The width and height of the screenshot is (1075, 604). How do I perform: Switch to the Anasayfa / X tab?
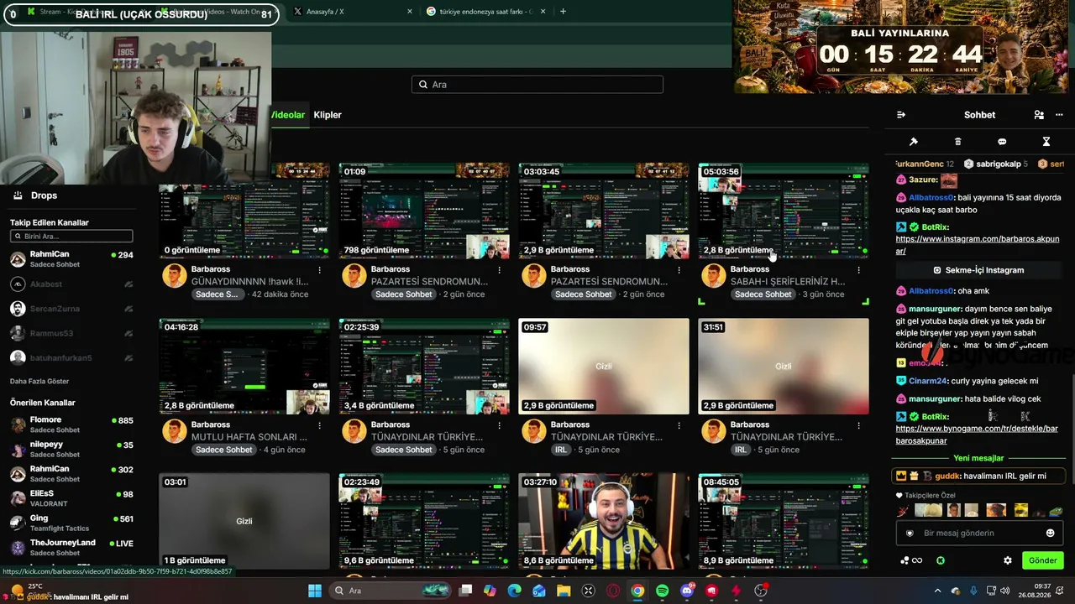(354, 11)
